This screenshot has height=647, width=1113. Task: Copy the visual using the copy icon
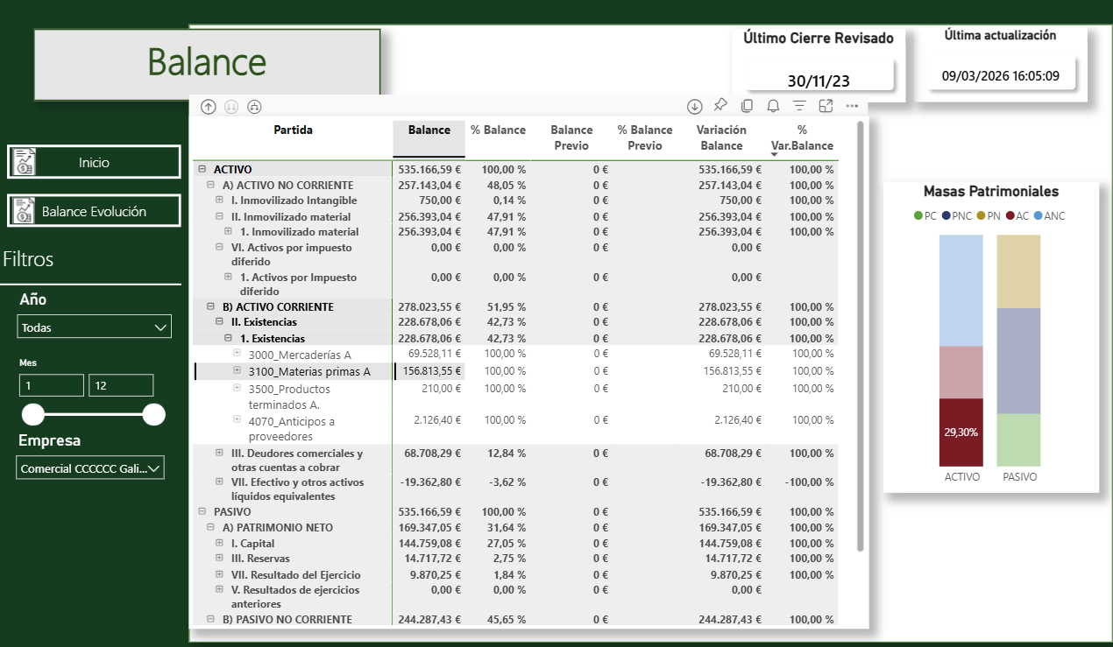point(747,106)
